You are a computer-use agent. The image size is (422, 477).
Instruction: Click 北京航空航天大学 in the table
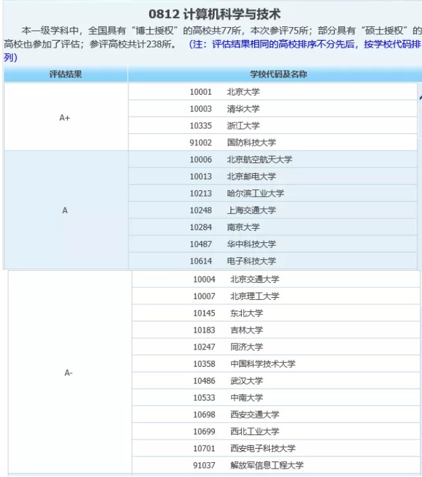[259, 159]
